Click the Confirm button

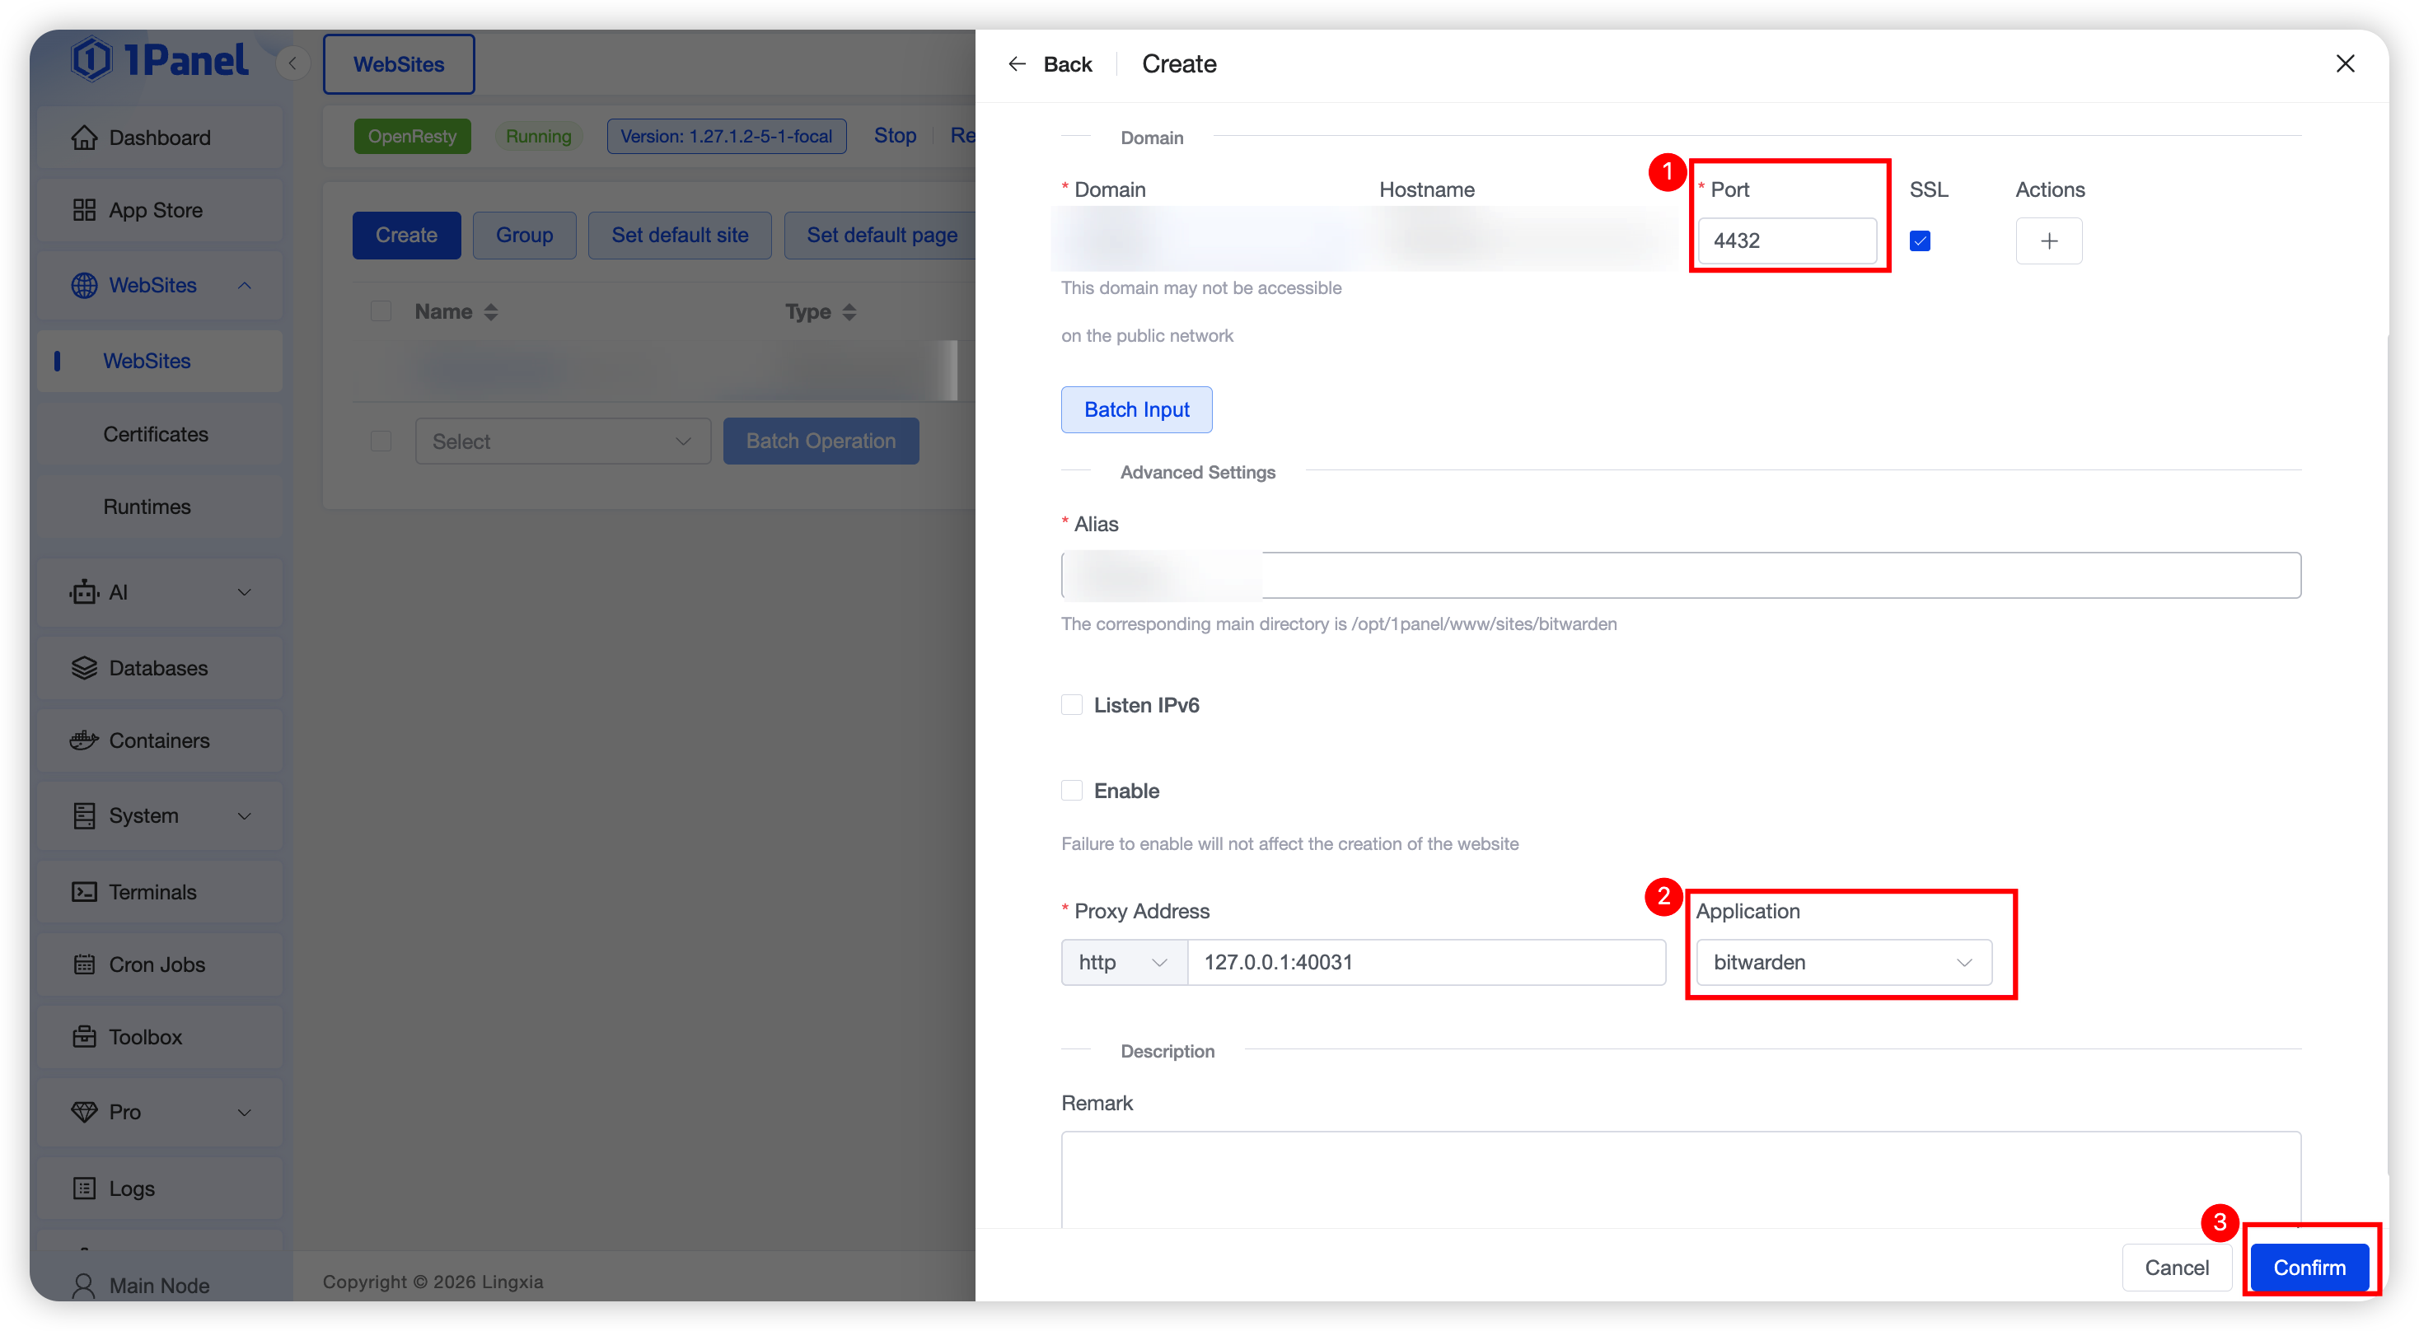pyautogui.click(x=2309, y=1268)
